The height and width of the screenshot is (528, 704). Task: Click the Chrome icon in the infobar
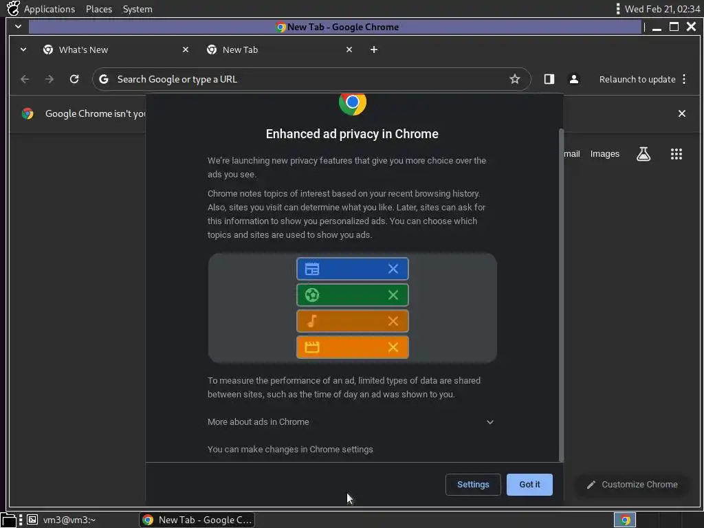pos(27,113)
